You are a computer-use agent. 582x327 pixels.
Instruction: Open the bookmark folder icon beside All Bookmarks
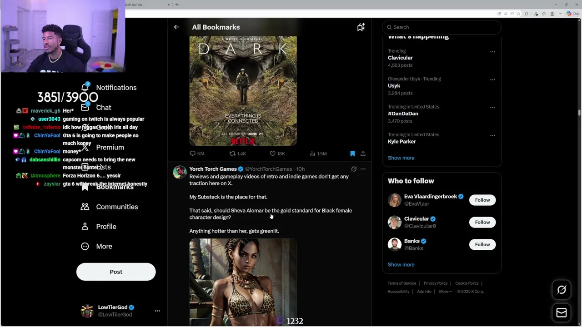(361, 27)
